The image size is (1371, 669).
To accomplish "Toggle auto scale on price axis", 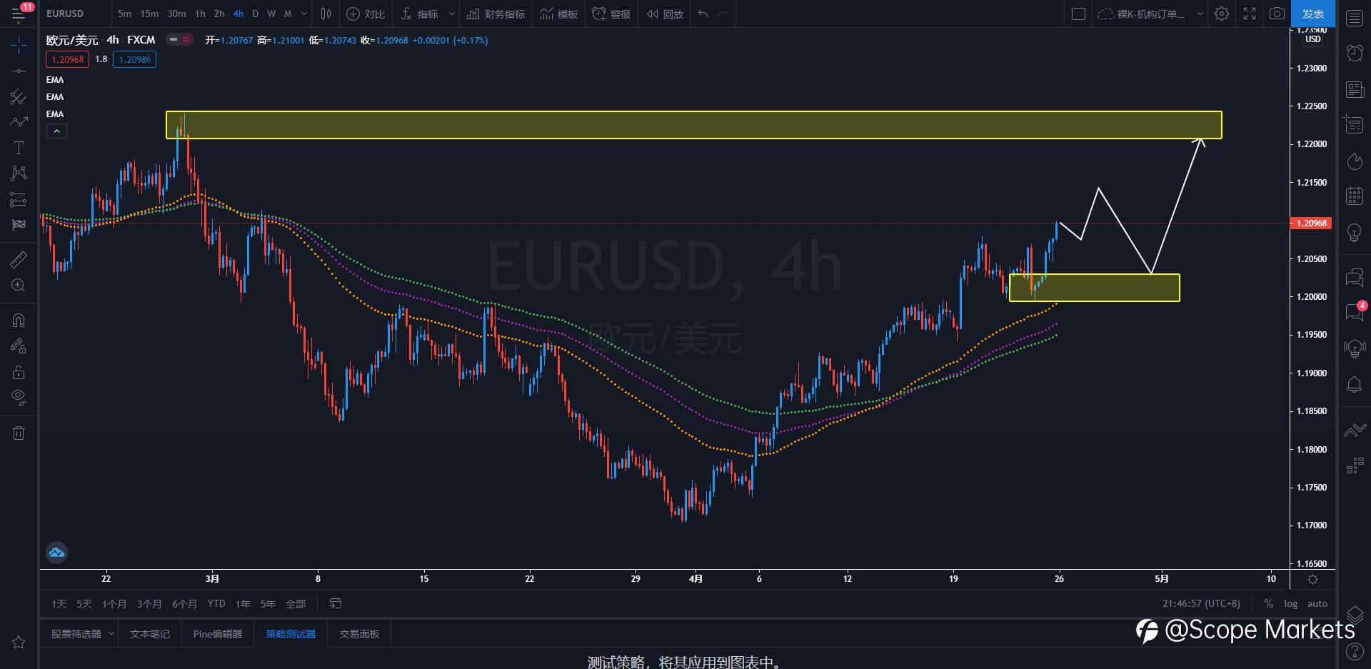I will click(1317, 603).
